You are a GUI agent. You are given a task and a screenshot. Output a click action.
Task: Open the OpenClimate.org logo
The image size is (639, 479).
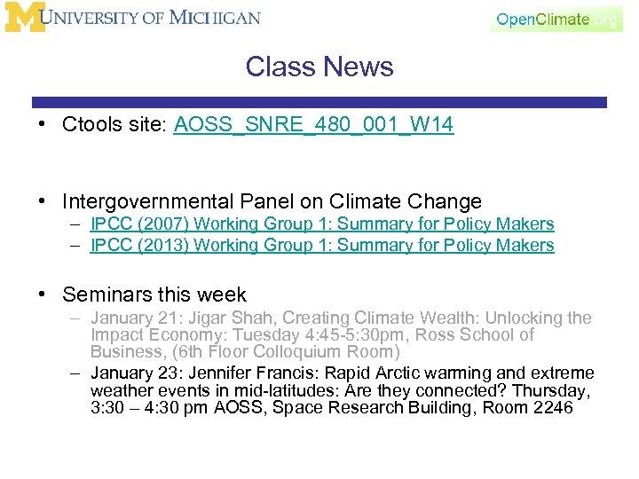click(x=556, y=20)
